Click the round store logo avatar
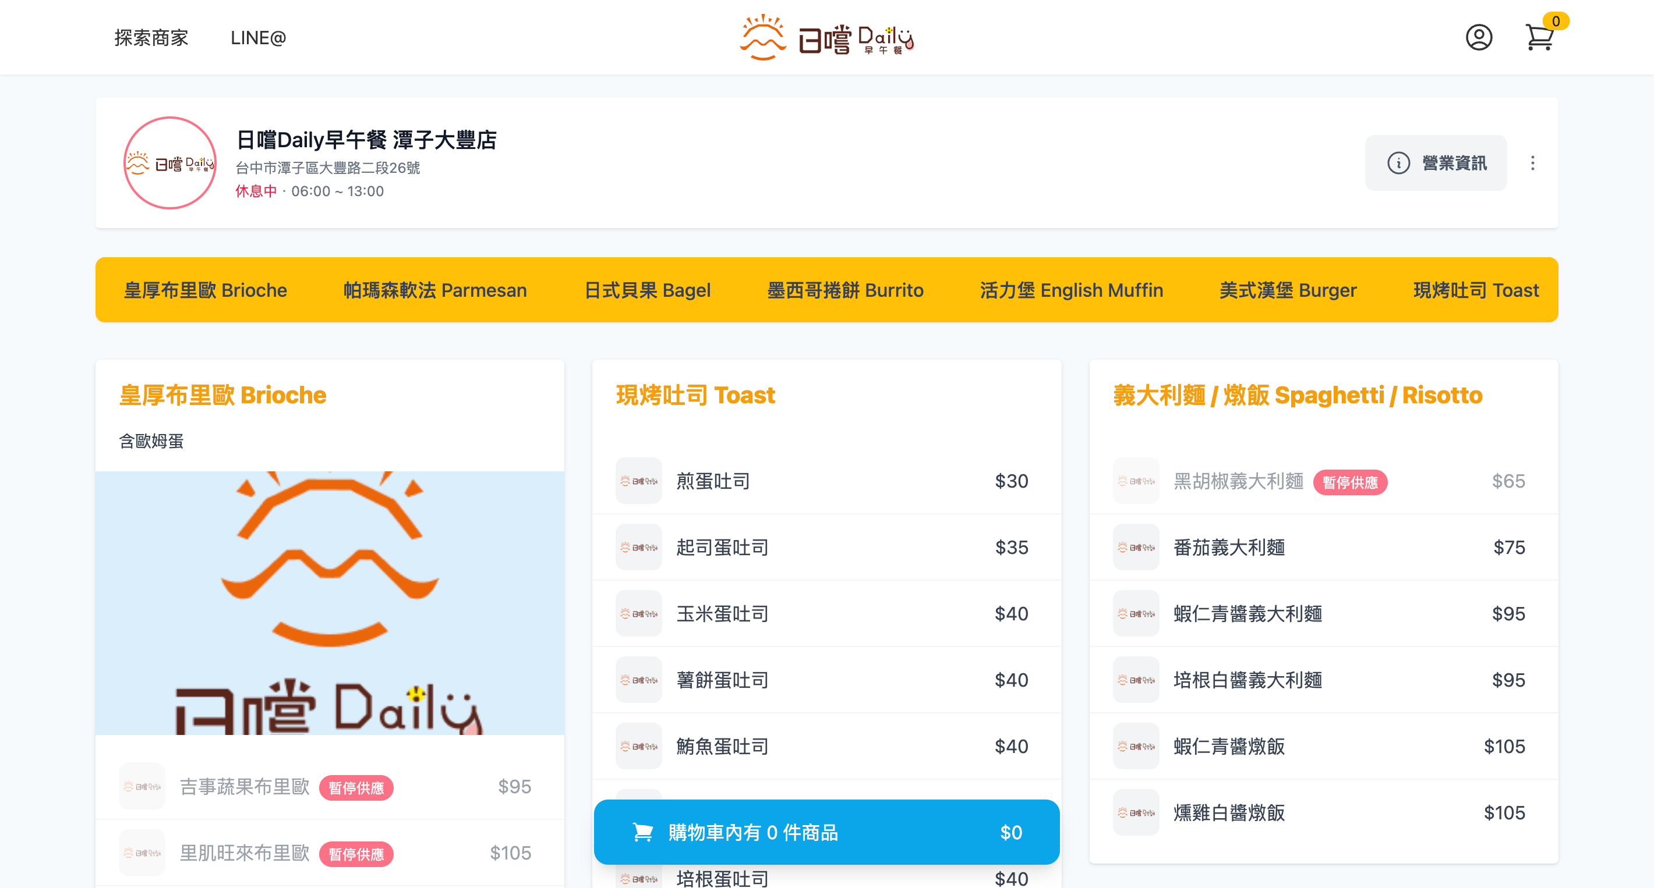The width and height of the screenshot is (1654, 888). point(169,163)
